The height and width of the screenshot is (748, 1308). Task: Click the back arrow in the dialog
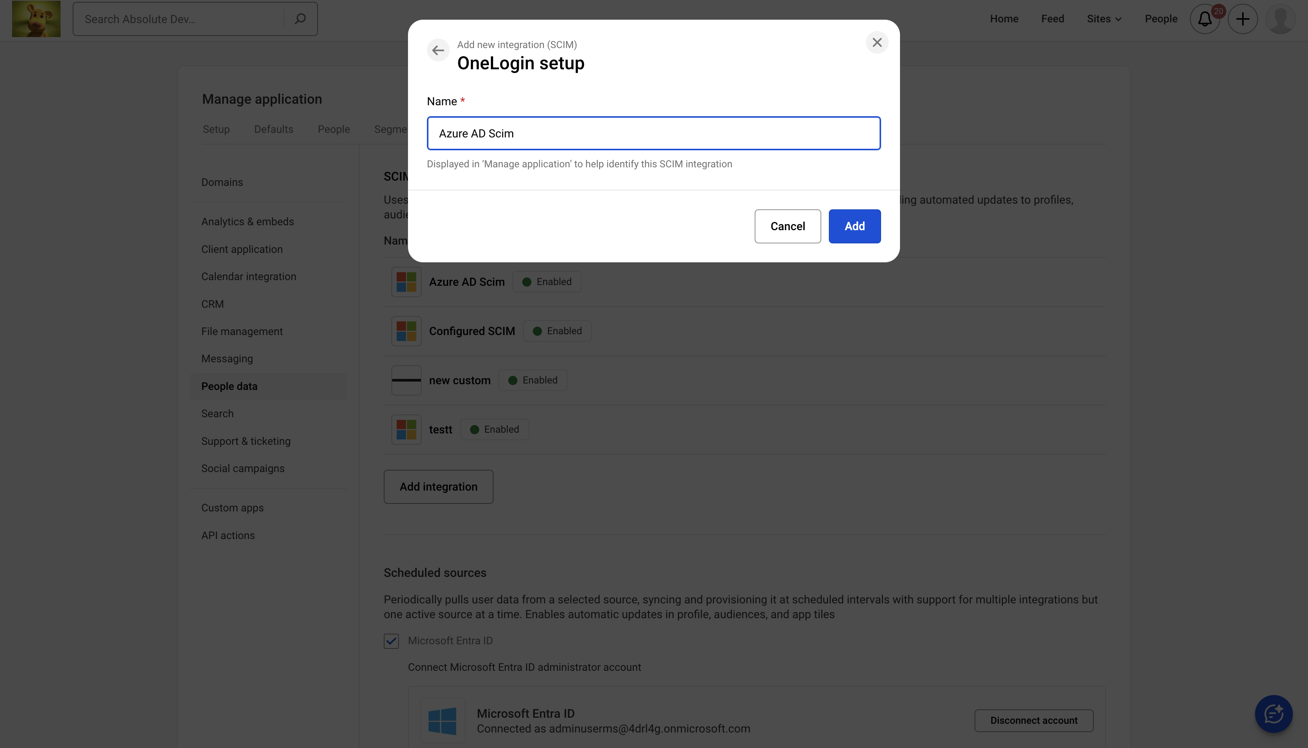(x=438, y=50)
